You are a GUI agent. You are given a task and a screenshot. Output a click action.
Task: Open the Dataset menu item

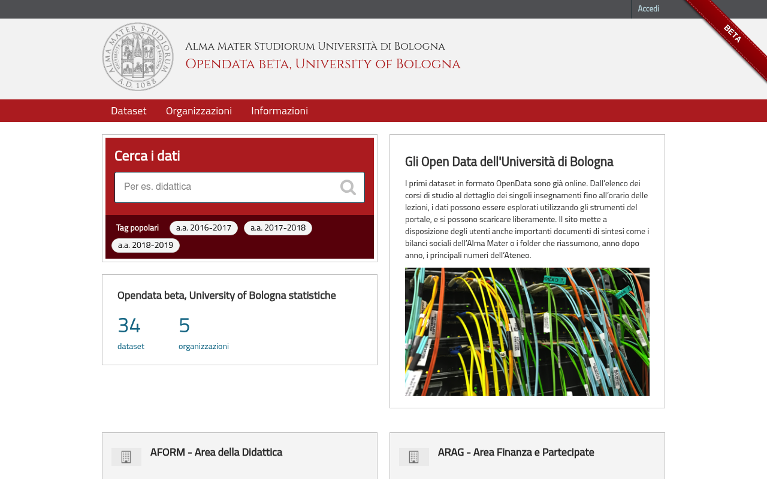pos(128,111)
